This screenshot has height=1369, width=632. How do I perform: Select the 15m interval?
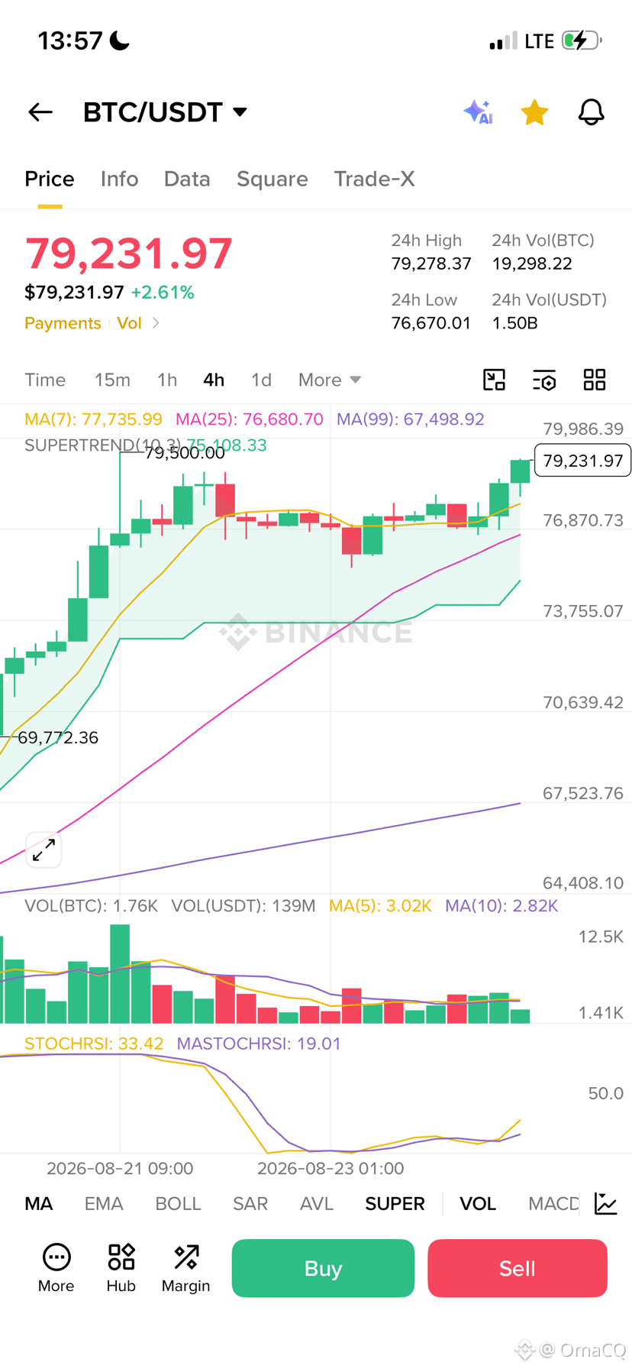point(112,380)
